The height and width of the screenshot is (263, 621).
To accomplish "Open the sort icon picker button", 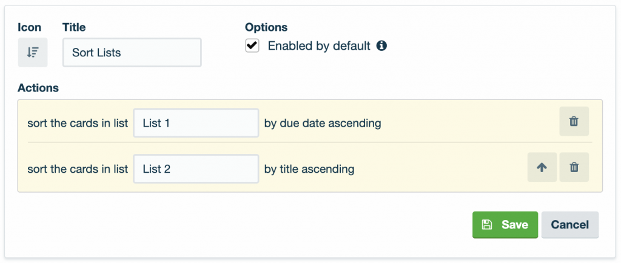I will click(x=33, y=52).
